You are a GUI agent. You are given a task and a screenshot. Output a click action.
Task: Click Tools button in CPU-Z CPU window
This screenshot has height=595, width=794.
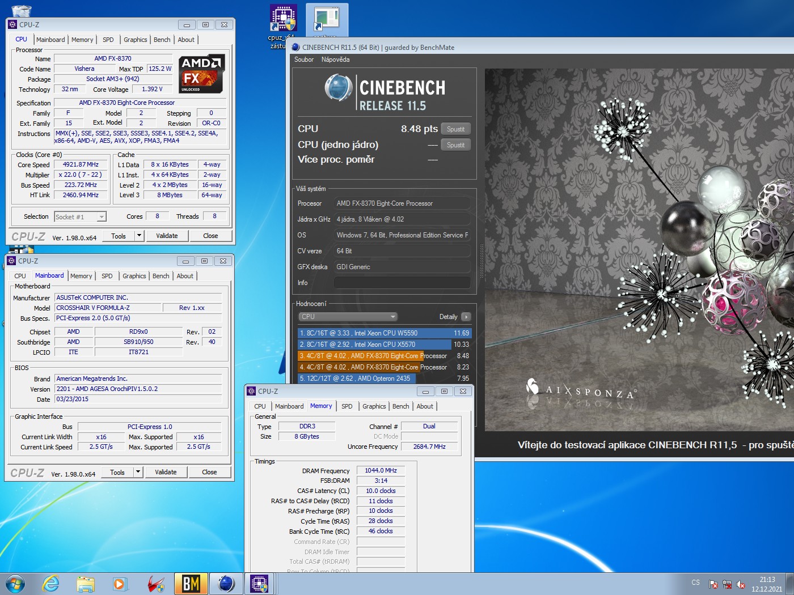pyautogui.click(x=119, y=236)
